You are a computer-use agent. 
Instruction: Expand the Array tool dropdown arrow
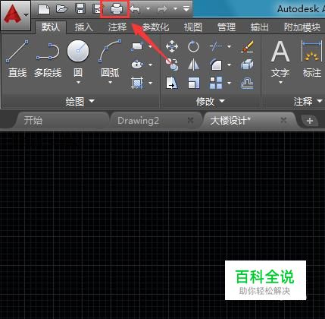[229, 83]
